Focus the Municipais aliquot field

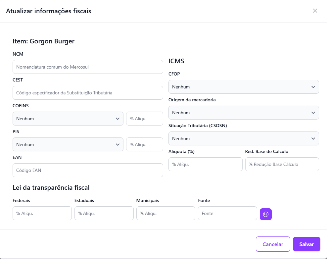(x=165, y=213)
